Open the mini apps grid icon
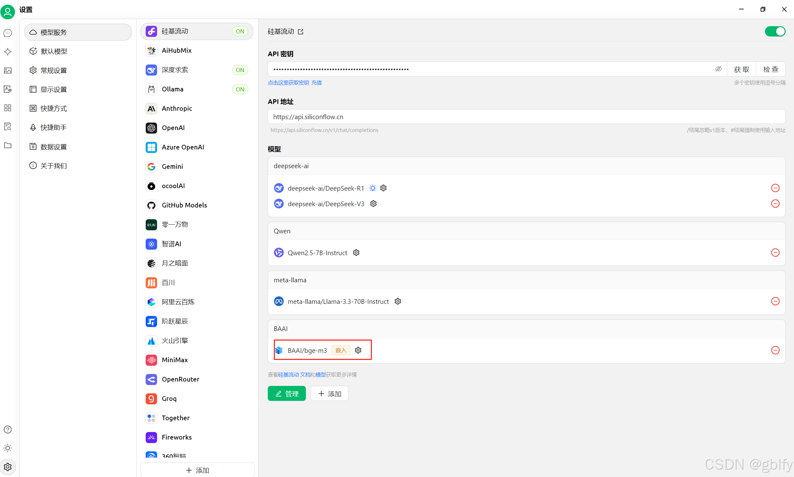This screenshot has width=794, height=477. (8, 108)
